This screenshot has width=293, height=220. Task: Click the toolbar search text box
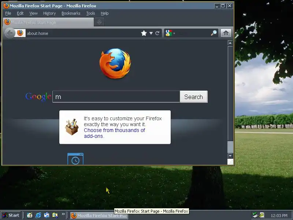coord(193,33)
